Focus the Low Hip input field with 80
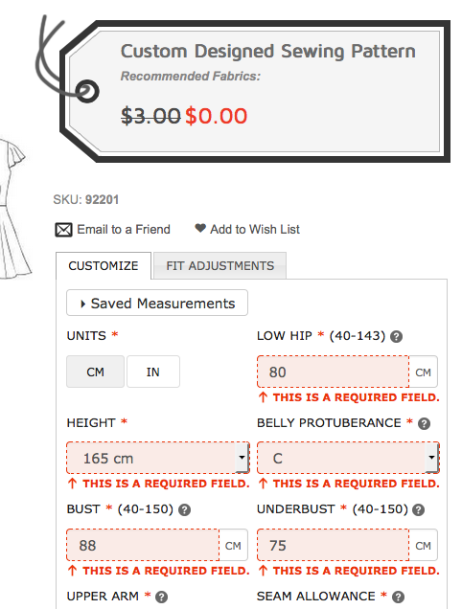The image size is (462, 609). (x=333, y=372)
